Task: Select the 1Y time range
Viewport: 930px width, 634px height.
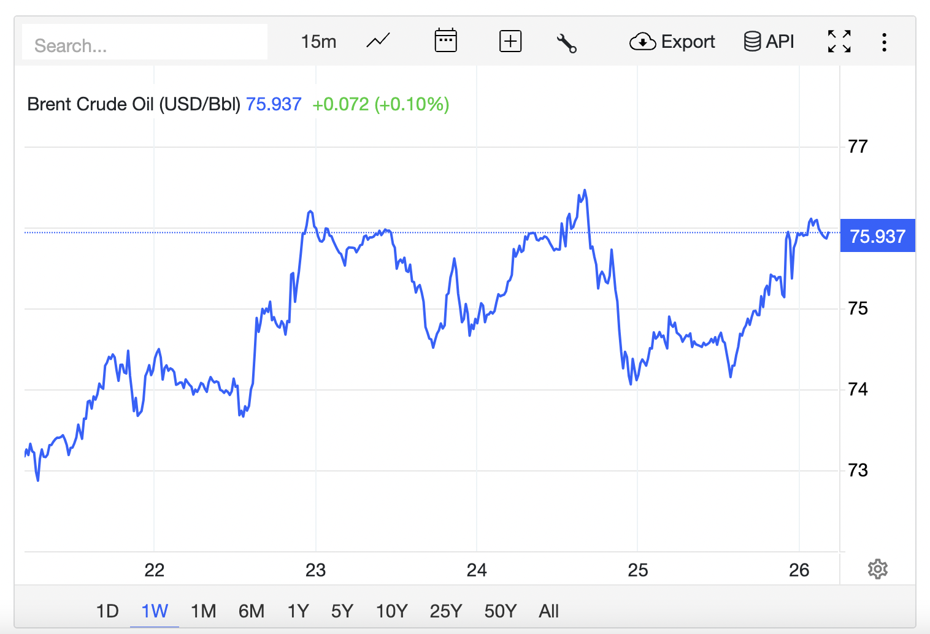Action: (x=298, y=611)
